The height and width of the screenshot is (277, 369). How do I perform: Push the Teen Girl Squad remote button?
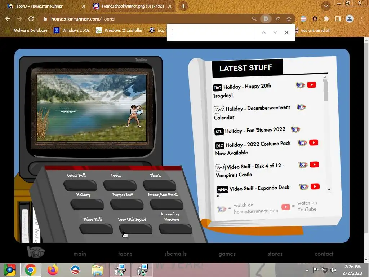point(135,229)
